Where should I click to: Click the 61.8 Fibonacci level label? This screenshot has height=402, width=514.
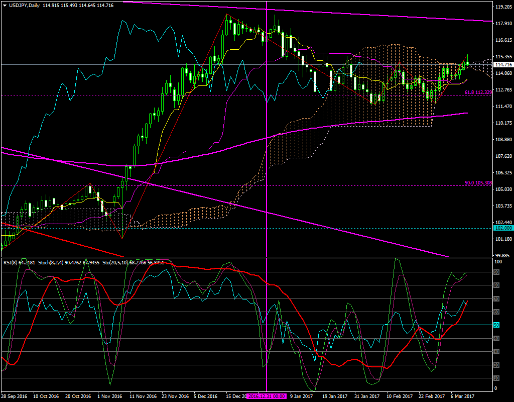tap(477, 93)
